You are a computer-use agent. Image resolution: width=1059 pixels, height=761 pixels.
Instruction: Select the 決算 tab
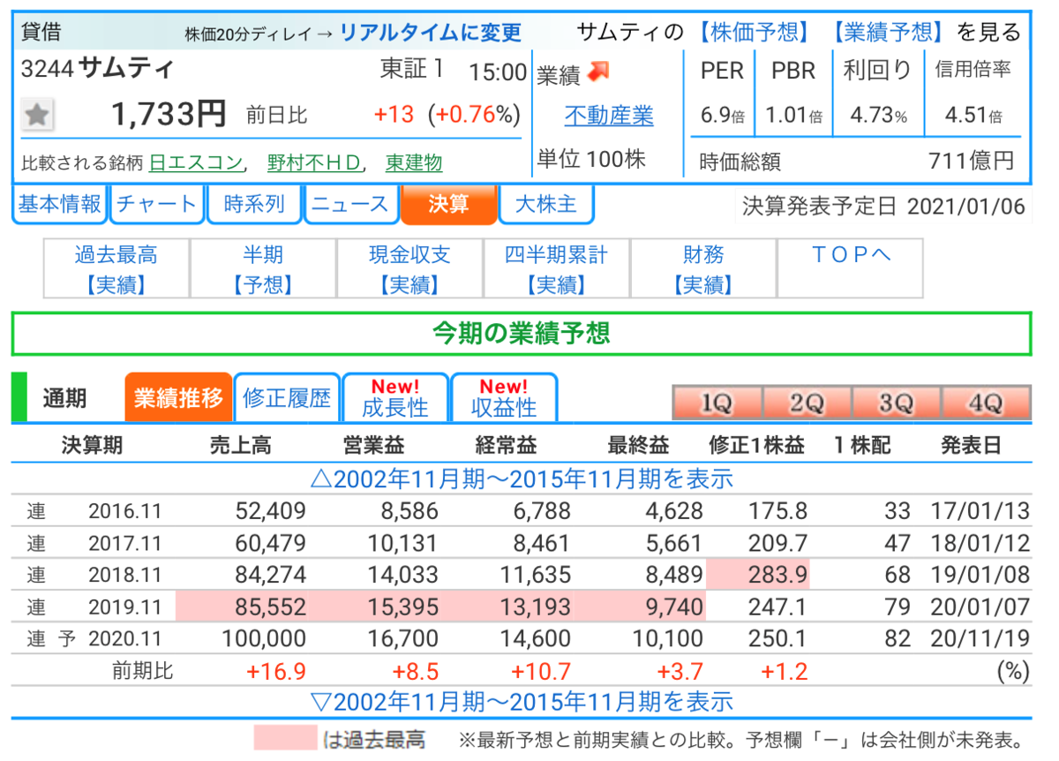pos(448,205)
